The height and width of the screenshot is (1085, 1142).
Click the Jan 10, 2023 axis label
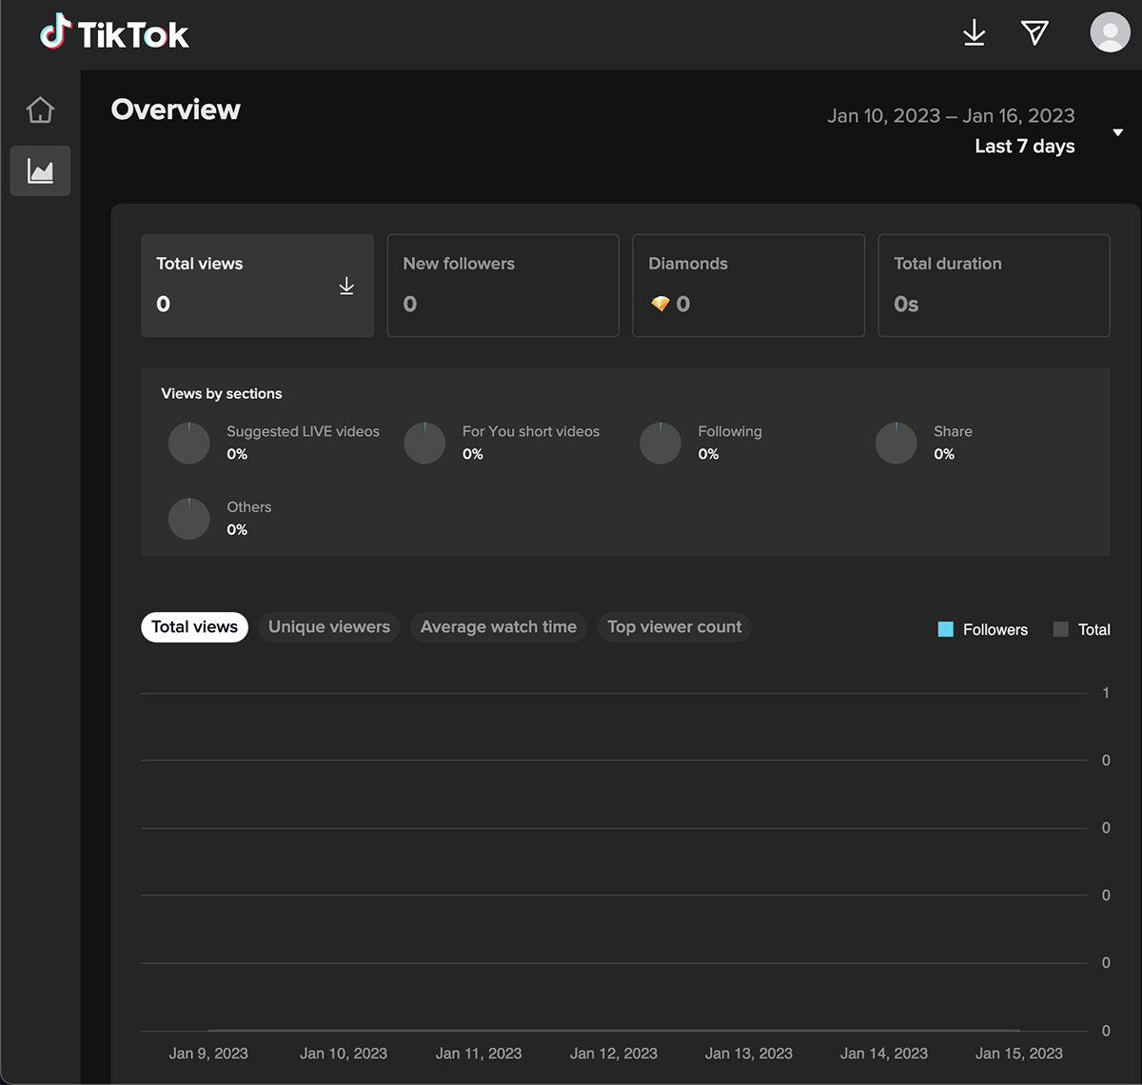pos(344,1054)
